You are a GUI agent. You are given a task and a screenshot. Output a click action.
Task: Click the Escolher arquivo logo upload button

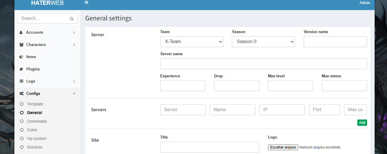point(283,147)
